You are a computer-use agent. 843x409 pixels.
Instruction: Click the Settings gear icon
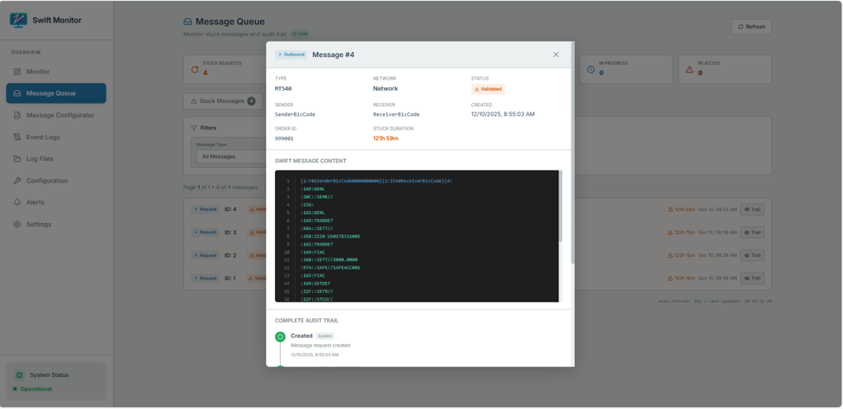click(x=17, y=224)
